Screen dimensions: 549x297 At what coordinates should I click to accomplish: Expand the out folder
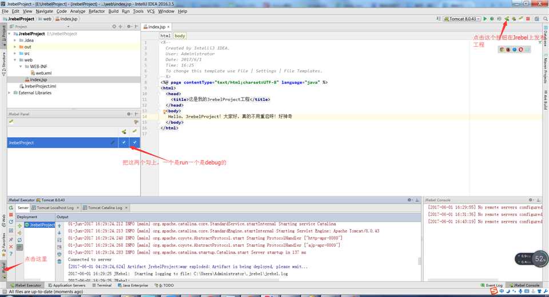[x=15, y=47]
